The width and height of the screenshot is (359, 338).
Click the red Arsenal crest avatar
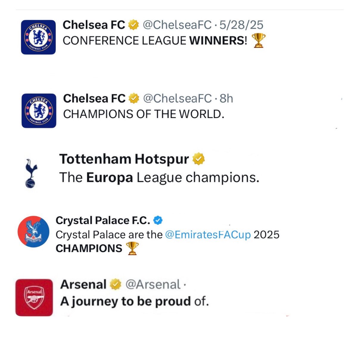[x=34, y=297]
